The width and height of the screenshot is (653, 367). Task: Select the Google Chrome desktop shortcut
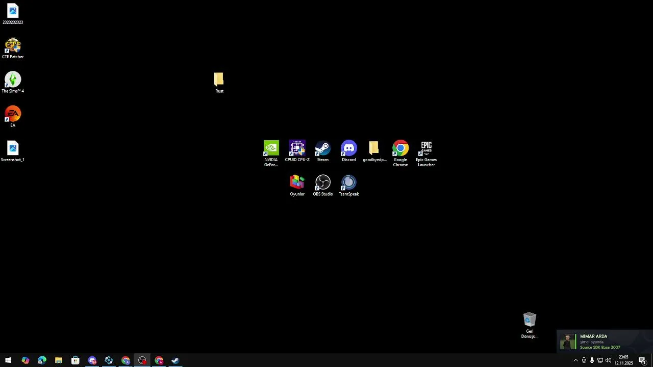[x=400, y=153]
